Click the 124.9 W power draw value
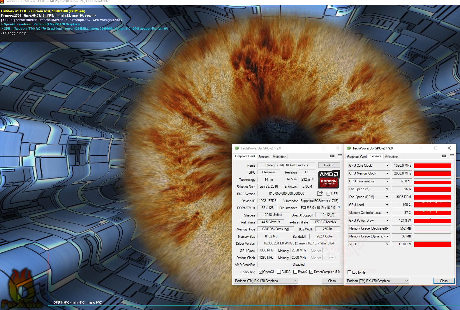The height and width of the screenshot is (310, 460). (402, 221)
